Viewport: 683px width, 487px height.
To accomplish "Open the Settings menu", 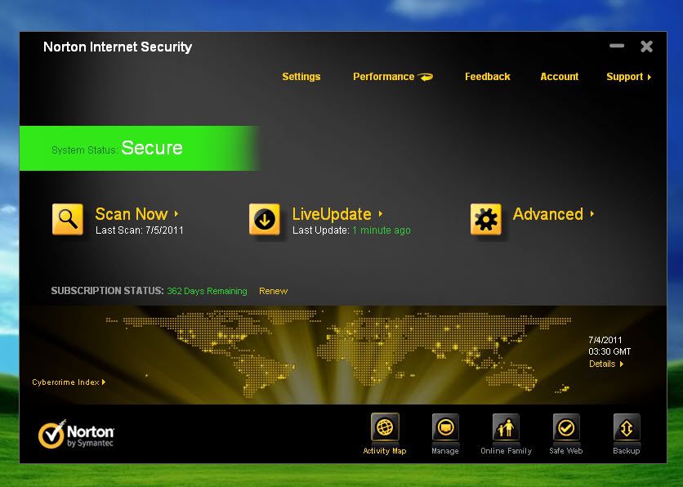I will 301,77.
